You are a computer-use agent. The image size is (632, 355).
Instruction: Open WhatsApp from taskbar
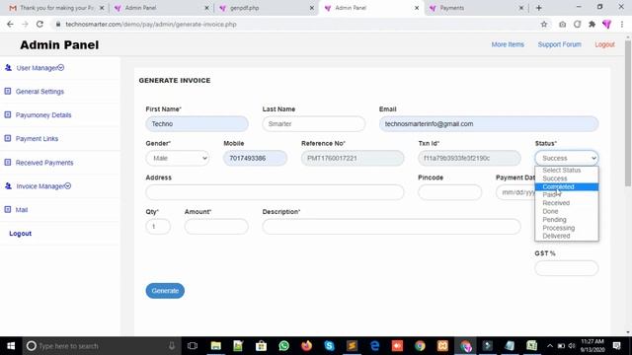283,346
